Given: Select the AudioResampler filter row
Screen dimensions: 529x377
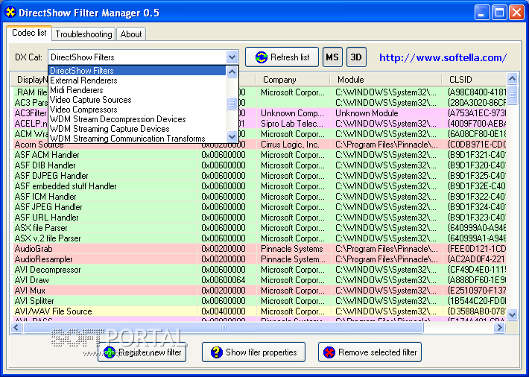Looking at the screenshot, I should click(259, 259).
